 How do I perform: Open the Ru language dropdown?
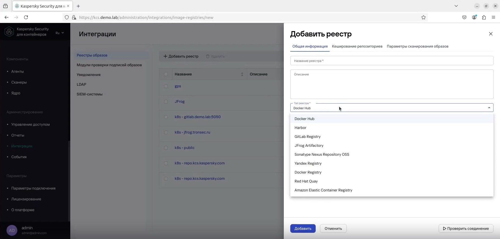pyautogui.click(x=60, y=33)
